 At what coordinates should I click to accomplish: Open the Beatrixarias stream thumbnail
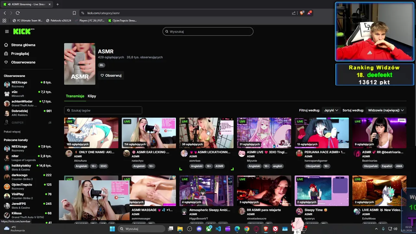(x=379, y=133)
